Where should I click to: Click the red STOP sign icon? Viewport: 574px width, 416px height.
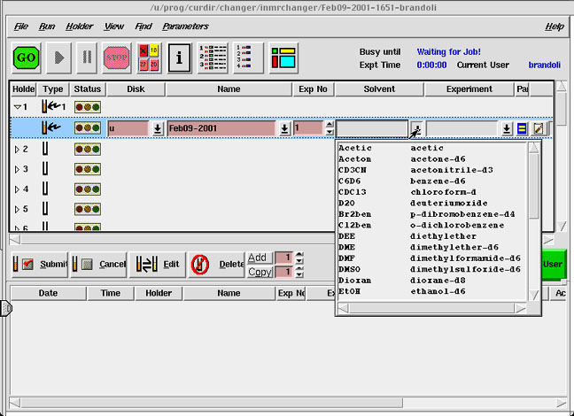[116, 58]
